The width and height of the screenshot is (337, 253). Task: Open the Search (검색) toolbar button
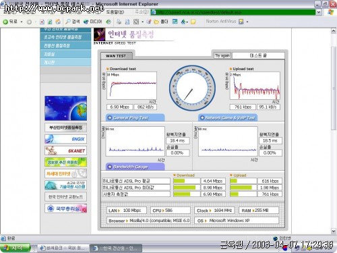click(72, 22)
